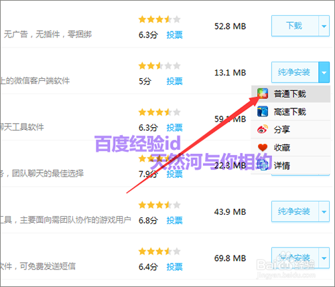Expand dropdown arrow of the 69.8 MB row
Viewport: 335px width, 287px height.
[324, 258]
